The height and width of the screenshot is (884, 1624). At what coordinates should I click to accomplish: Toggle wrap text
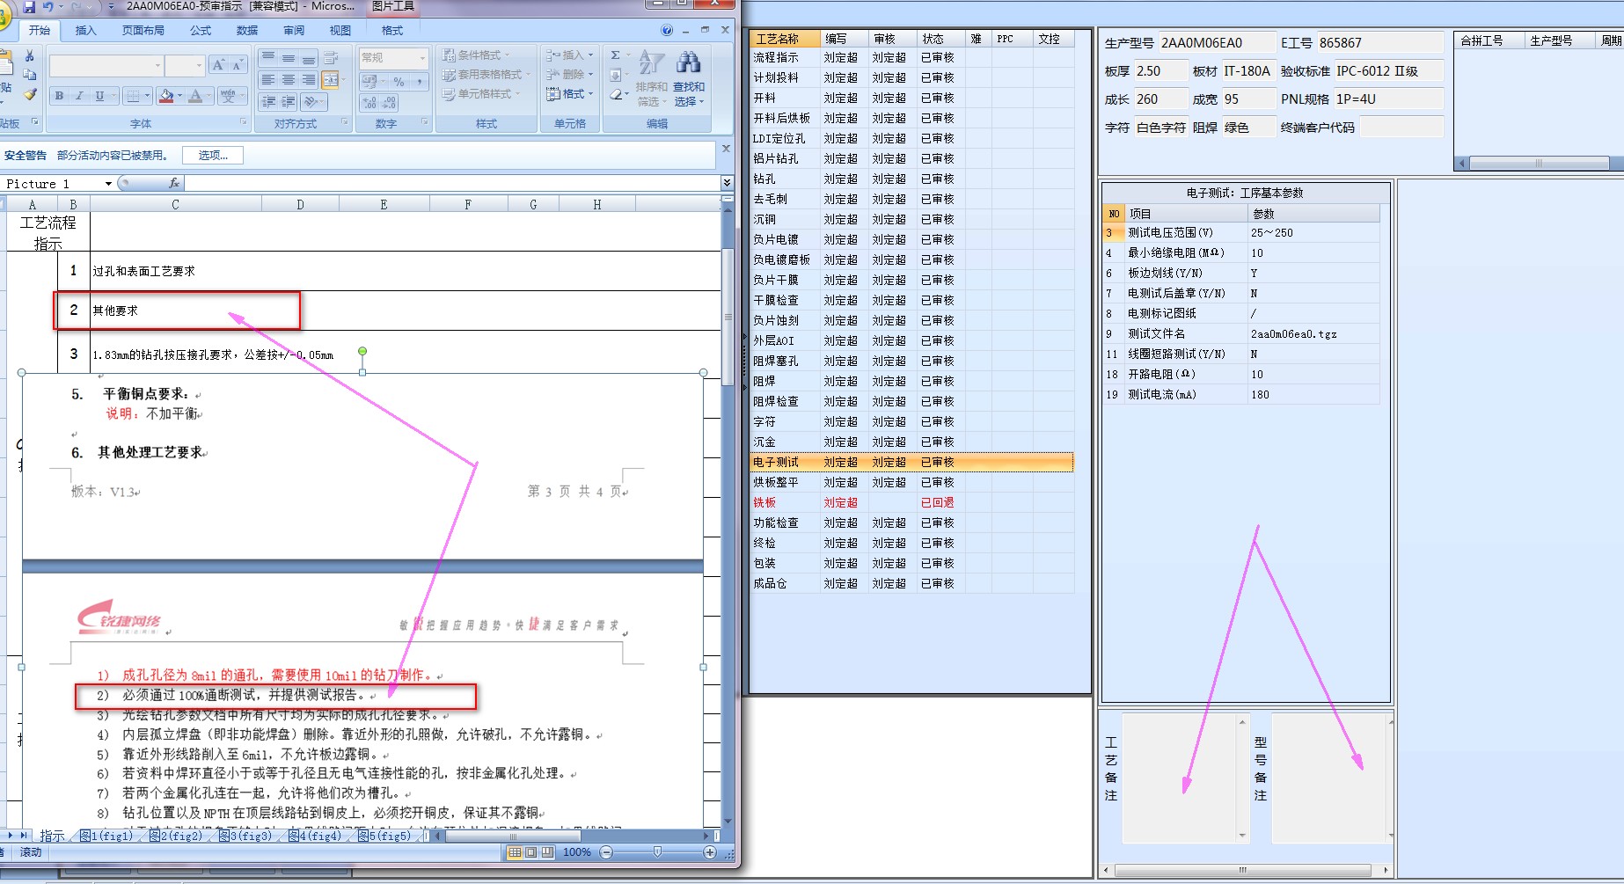click(331, 59)
